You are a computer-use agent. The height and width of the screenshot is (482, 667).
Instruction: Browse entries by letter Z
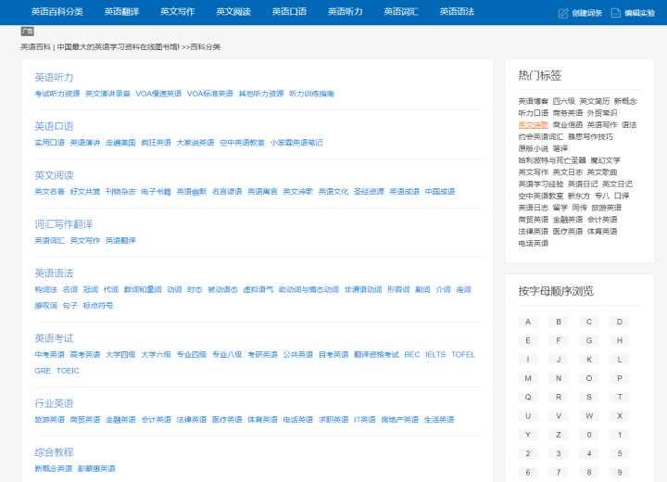(x=559, y=435)
